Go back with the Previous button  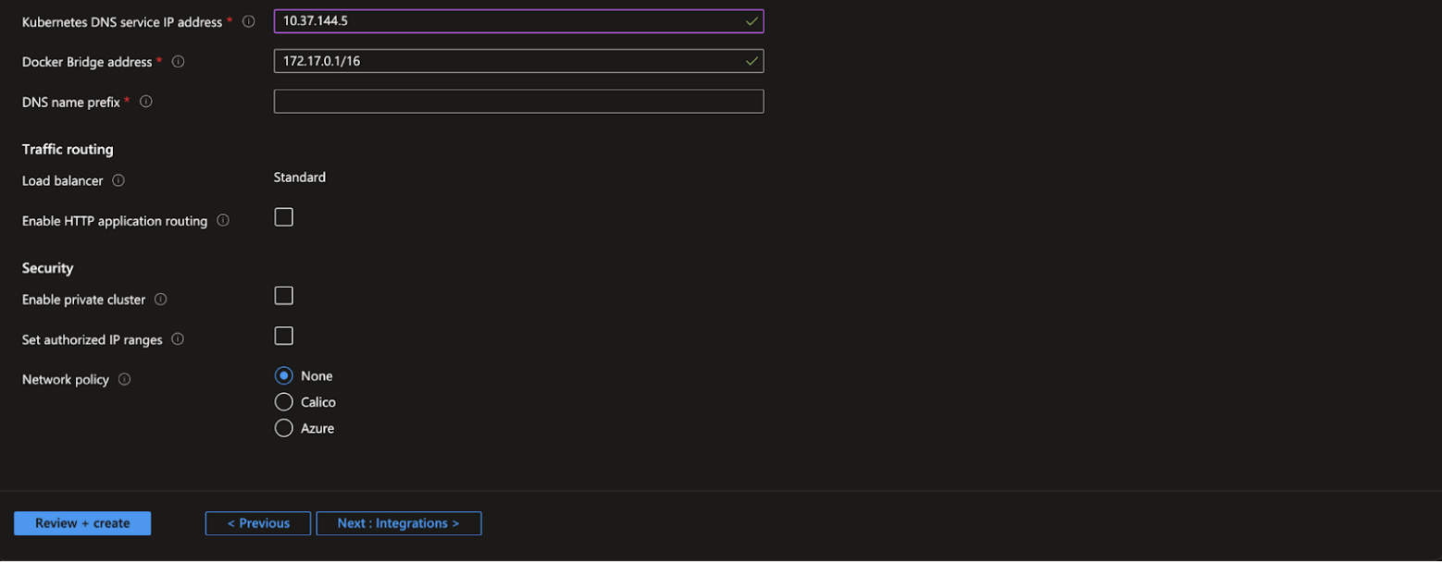pyautogui.click(x=258, y=523)
